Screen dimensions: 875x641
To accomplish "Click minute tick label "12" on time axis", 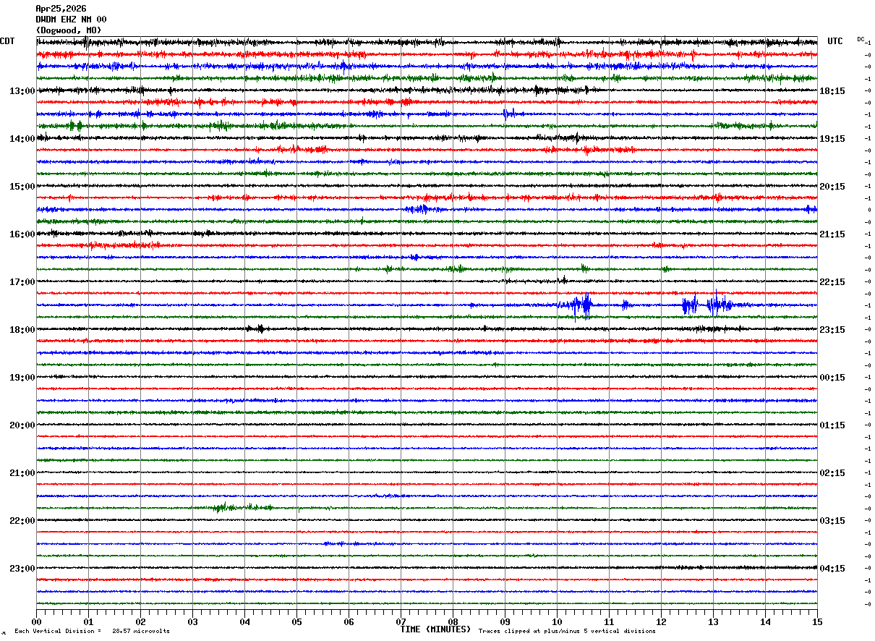I will (x=661, y=622).
